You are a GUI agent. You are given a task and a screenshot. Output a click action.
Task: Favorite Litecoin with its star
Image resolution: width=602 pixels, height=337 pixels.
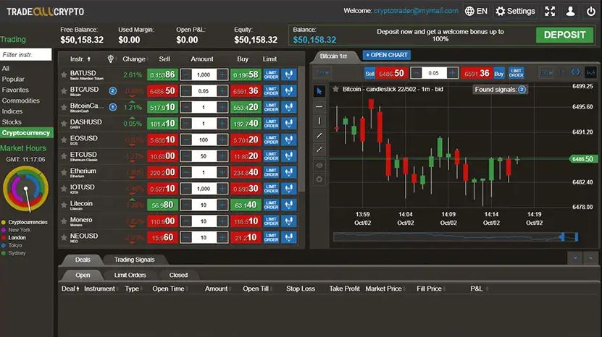click(x=64, y=205)
